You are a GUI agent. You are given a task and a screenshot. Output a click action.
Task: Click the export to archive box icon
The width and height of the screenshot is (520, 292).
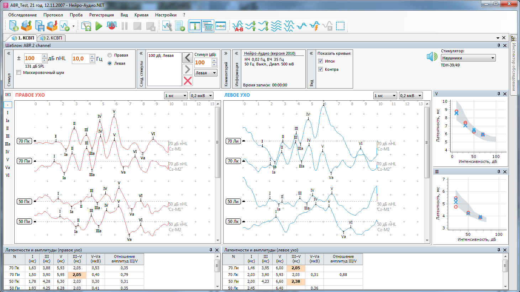pyautogui.click(x=52, y=26)
